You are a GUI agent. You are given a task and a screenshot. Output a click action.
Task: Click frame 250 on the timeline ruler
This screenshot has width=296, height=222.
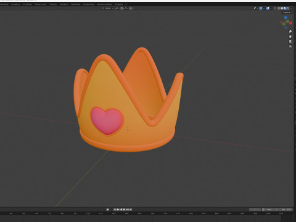(x=281, y=213)
